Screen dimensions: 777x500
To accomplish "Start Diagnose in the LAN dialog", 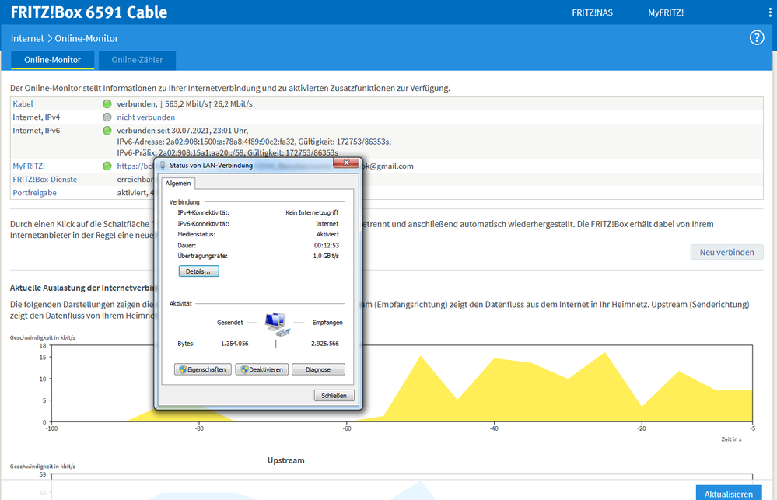I will 318,369.
